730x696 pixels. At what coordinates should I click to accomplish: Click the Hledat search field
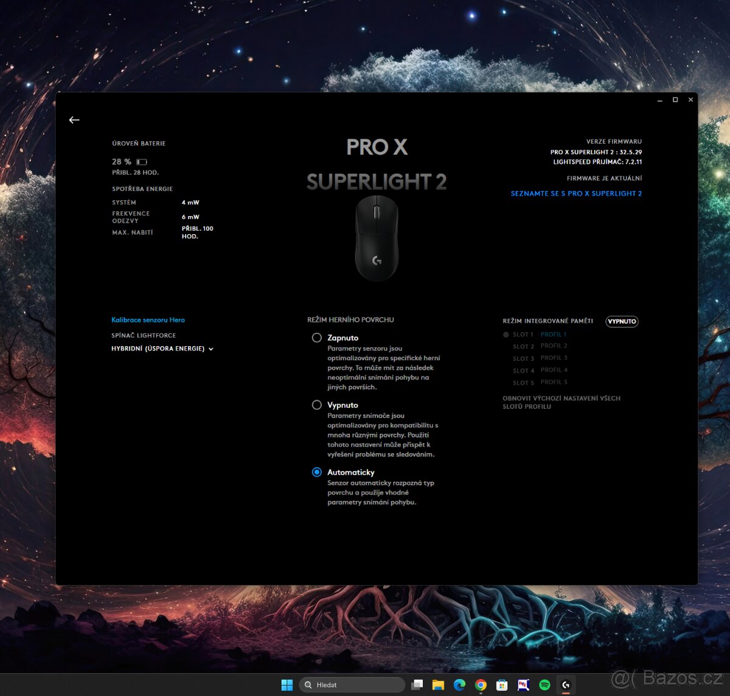click(352, 684)
